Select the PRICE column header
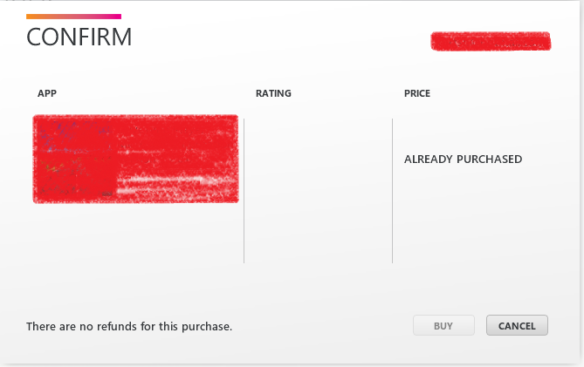Viewport: 584px width, 367px height. click(x=417, y=93)
